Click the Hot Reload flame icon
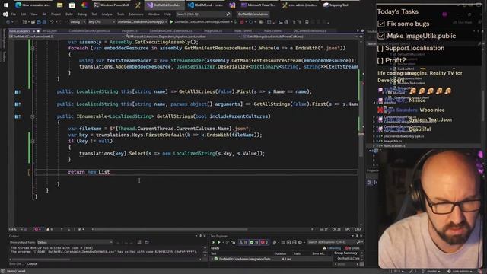Image resolution: width=487 pixels, height=274 pixels. 242,22
